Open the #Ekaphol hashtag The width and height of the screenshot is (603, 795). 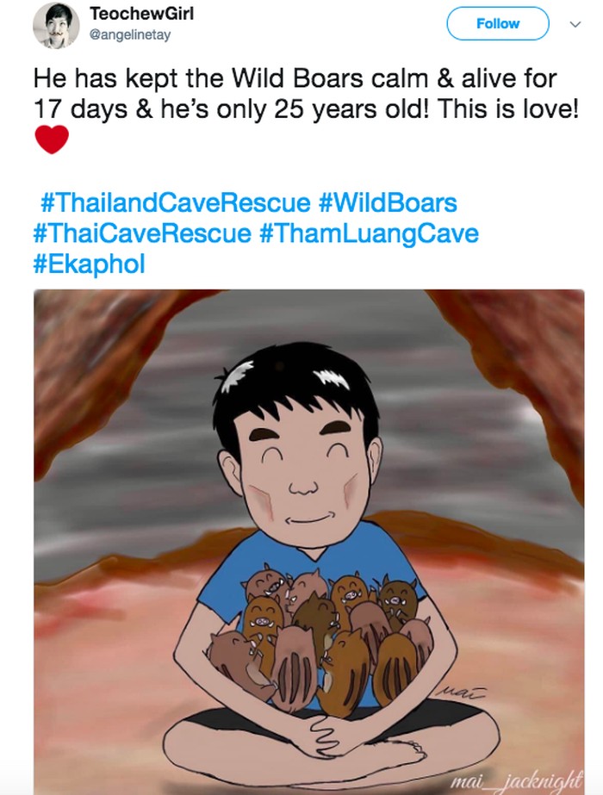coord(89,263)
